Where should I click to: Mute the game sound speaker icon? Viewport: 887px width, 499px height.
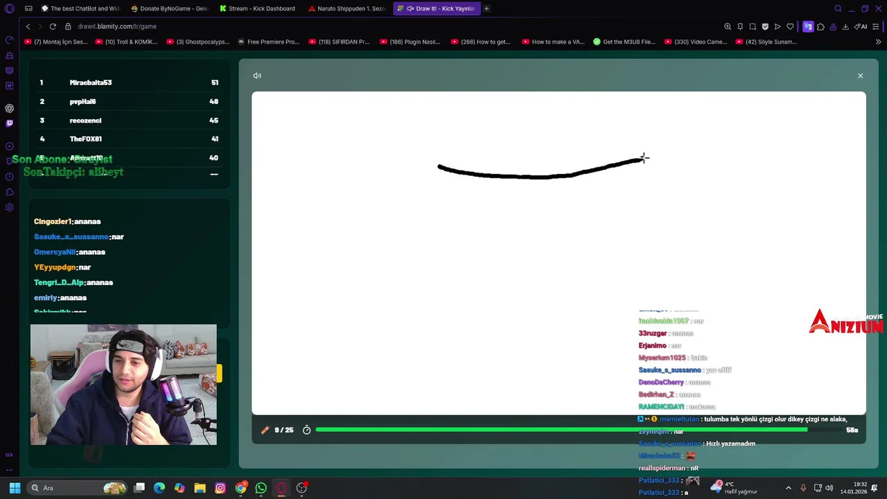click(x=257, y=76)
